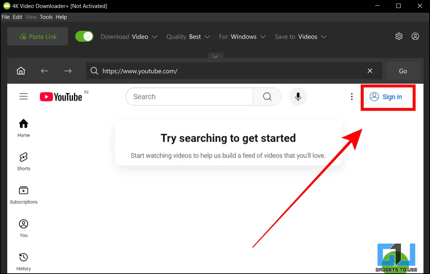Click the Sign in button
The width and height of the screenshot is (430, 274).
(x=386, y=97)
